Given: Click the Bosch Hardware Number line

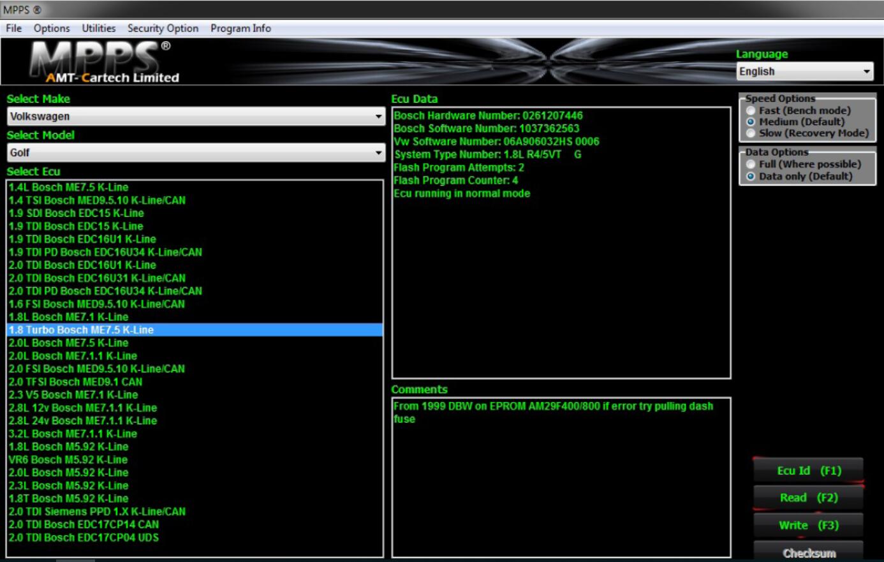Looking at the screenshot, I should pyautogui.click(x=488, y=115).
